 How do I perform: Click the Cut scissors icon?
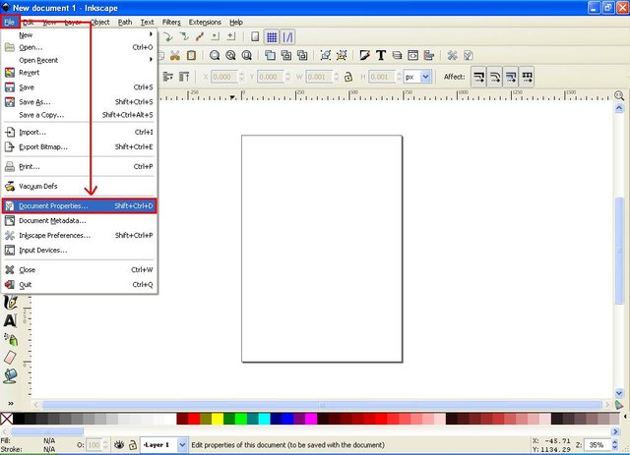175,55
